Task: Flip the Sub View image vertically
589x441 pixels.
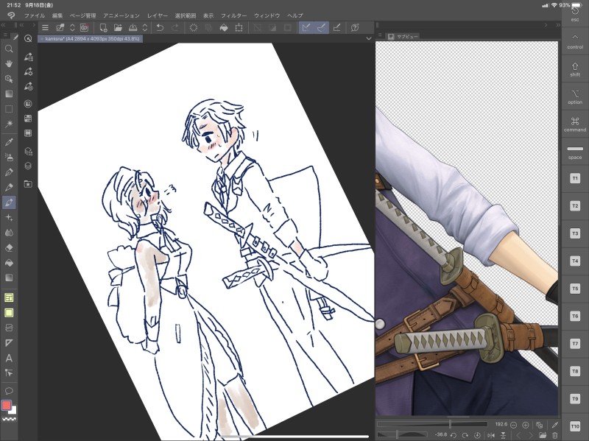Action: (x=503, y=435)
